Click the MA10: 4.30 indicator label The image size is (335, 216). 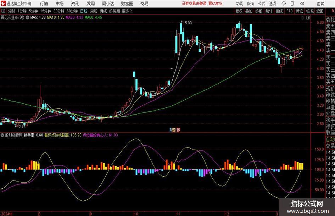click(56, 17)
